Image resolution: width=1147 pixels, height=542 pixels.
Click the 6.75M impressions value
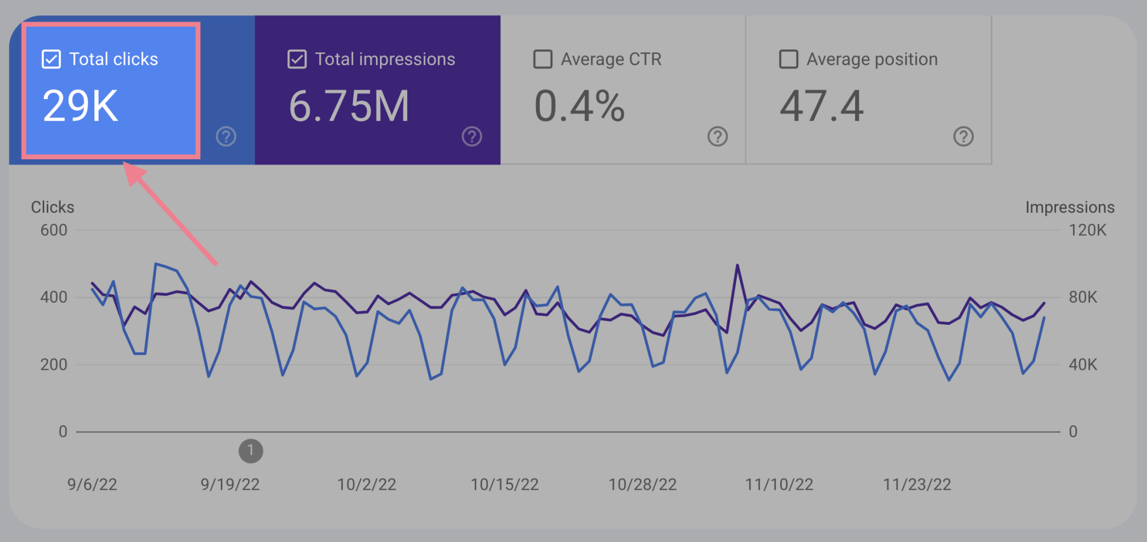coord(350,105)
